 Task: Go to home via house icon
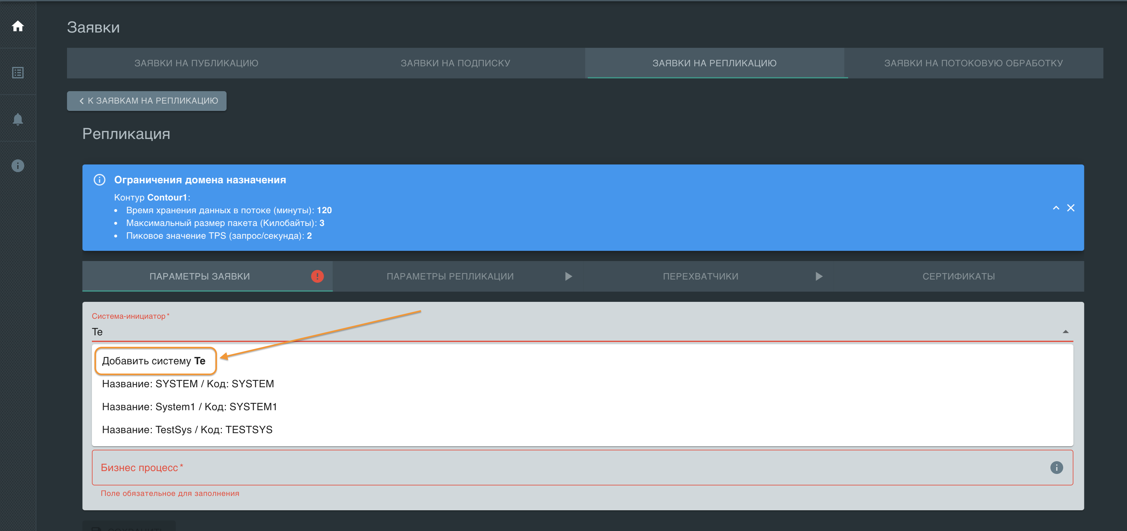18,26
